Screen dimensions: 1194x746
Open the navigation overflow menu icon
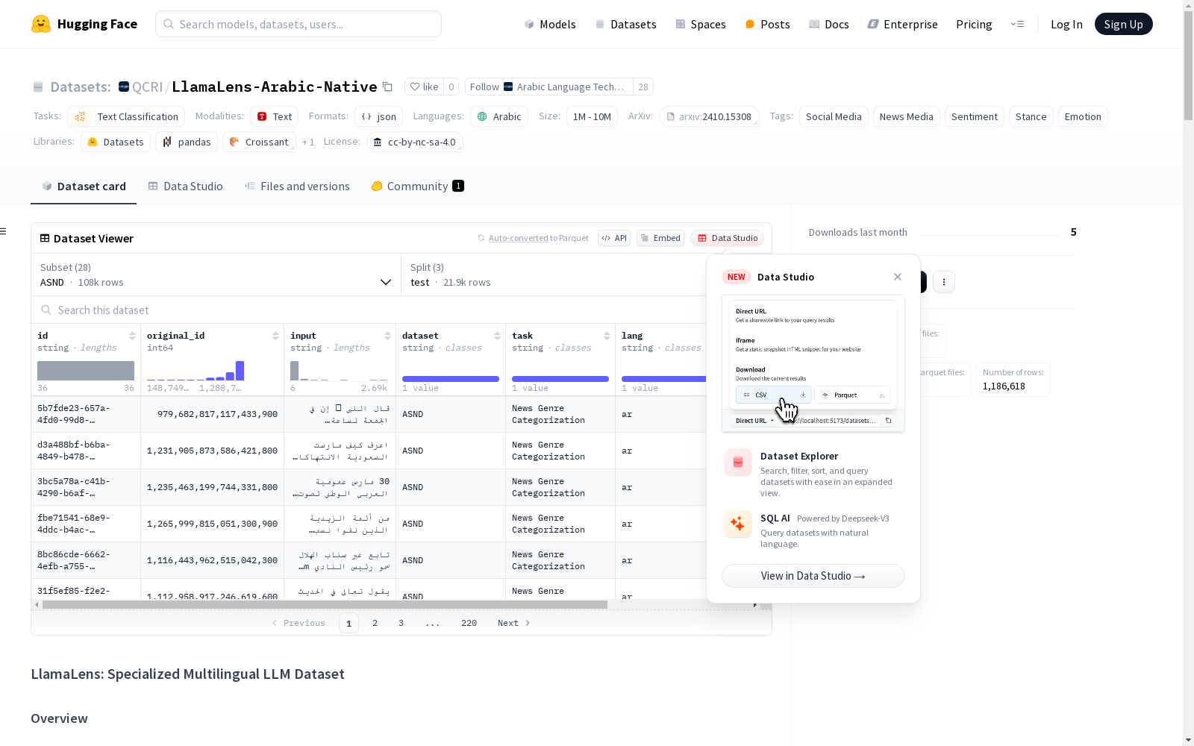(1017, 24)
